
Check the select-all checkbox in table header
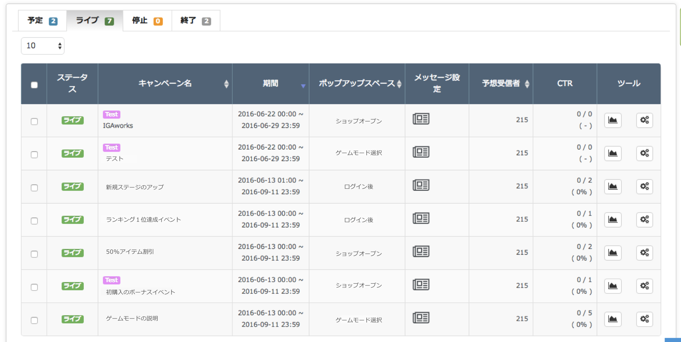(34, 85)
